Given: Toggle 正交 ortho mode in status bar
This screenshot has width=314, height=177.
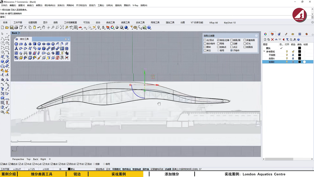Looking at the screenshot, I should coord(108,169).
